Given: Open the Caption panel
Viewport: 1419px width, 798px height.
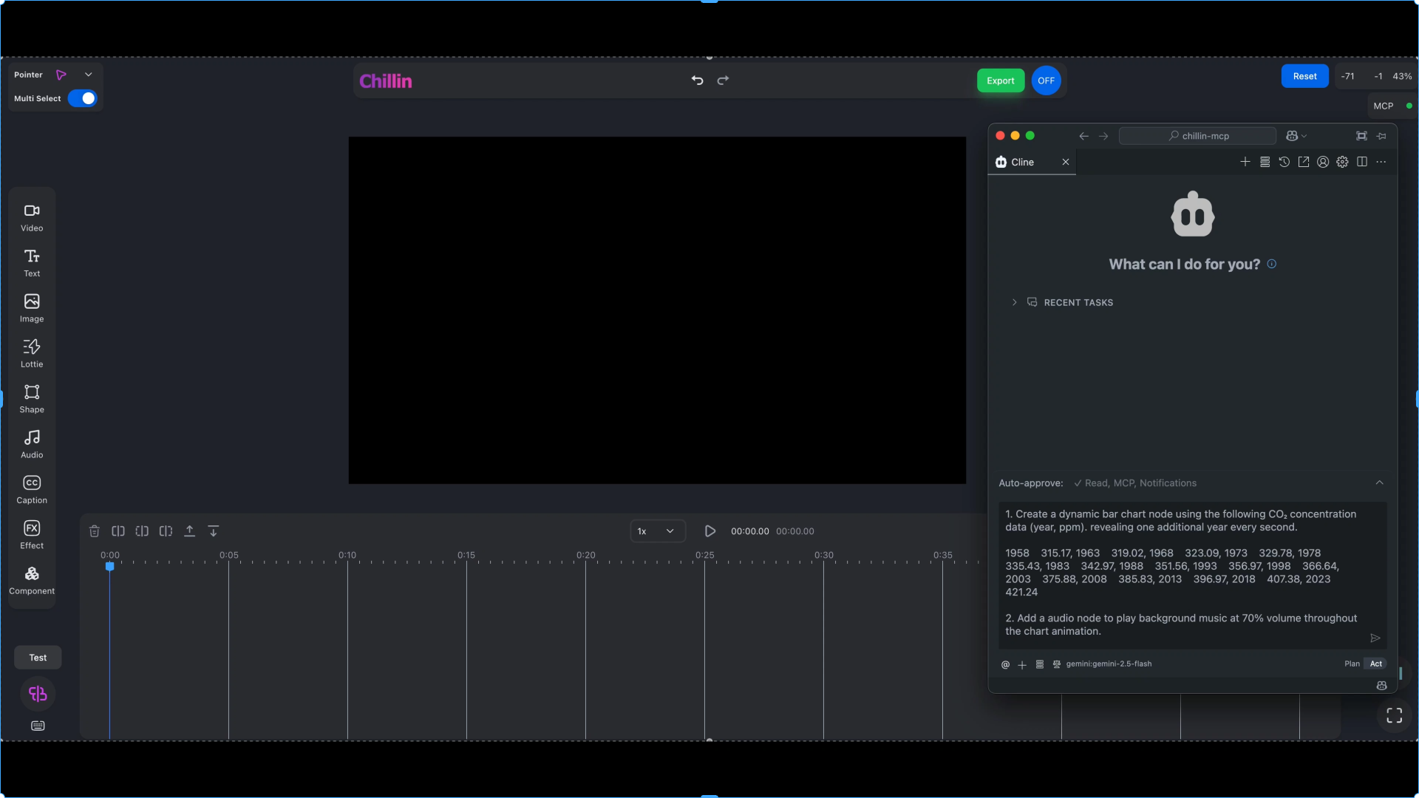Looking at the screenshot, I should 32,489.
